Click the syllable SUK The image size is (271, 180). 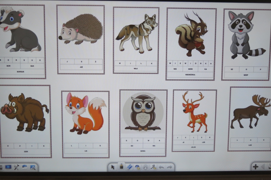click(x=32, y=66)
